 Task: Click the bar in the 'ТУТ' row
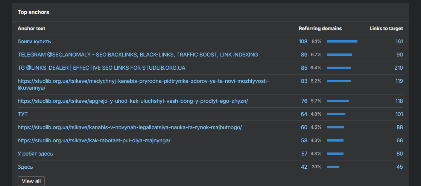point(336,114)
